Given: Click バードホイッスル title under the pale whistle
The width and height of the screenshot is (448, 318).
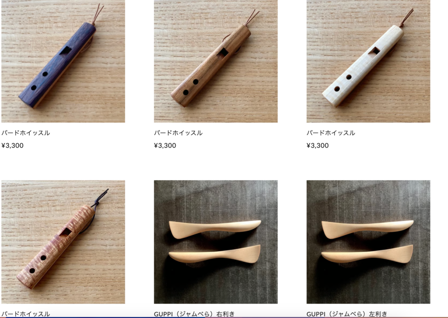Looking at the screenshot, I should pyautogui.click(x=331, y=133).
